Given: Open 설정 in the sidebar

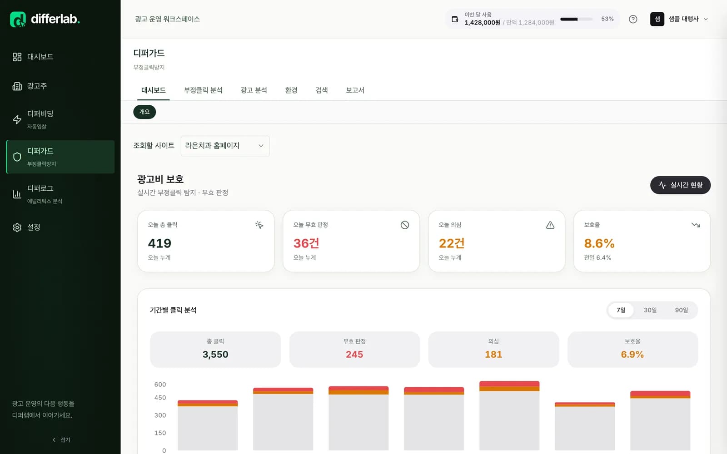Looking at the screenshot, I should 60,227.
